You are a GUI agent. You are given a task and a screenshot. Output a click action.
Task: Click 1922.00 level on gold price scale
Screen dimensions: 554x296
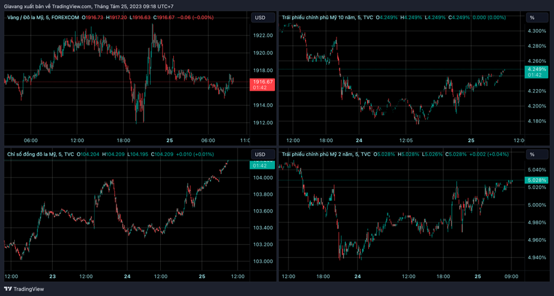pyautogui.click(x=263, y=36)
